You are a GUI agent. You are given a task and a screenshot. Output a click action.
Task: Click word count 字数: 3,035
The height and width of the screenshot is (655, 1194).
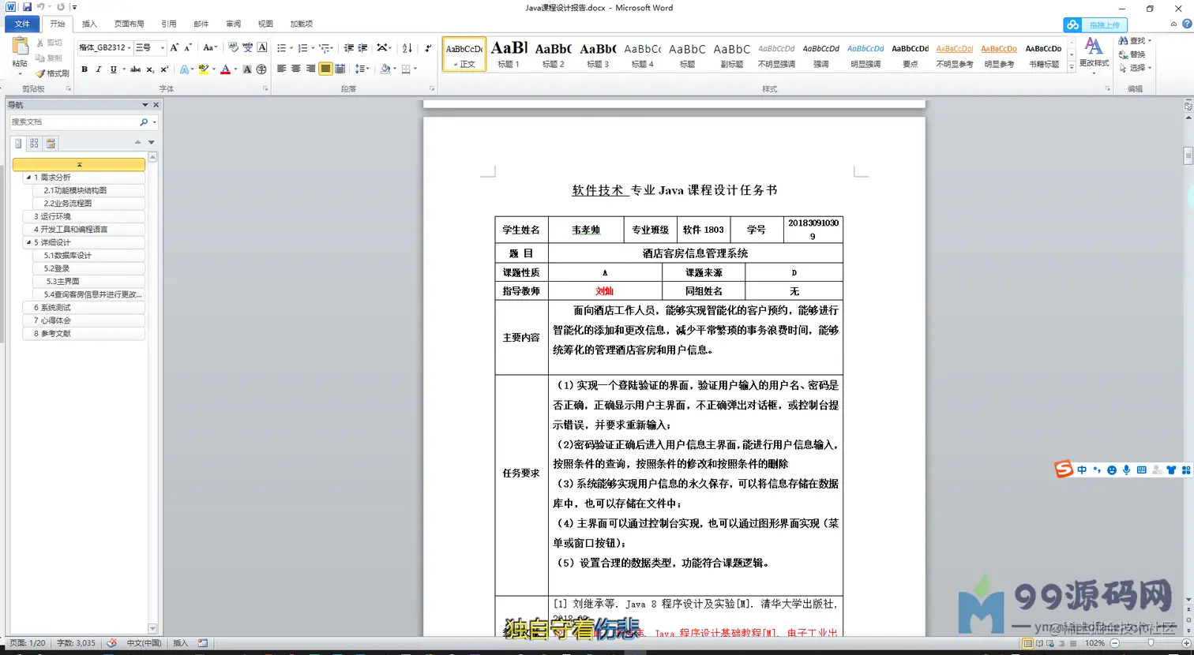click(76, 643)
